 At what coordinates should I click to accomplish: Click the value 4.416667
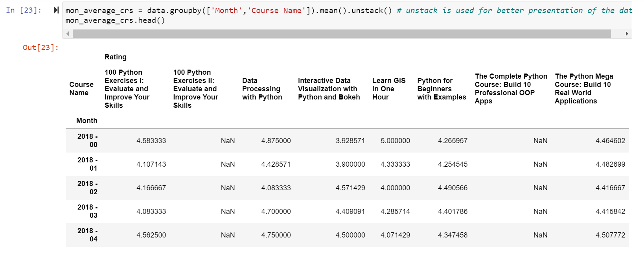point(610,188)
